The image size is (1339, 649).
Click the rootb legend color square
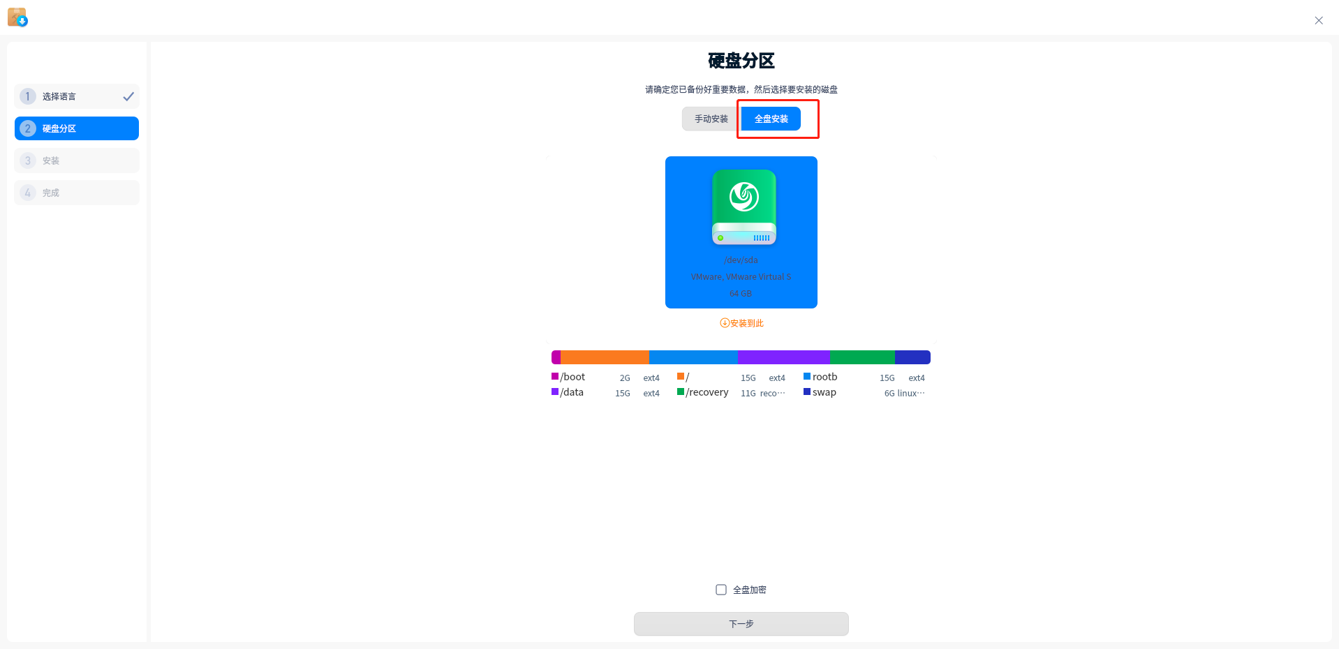[807, 376]
